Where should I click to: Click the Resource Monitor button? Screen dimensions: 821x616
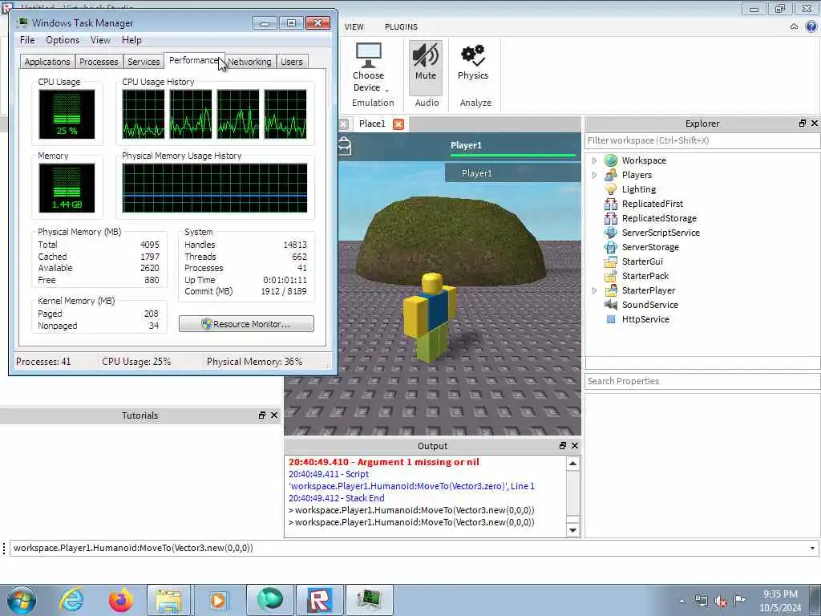(x=246, y=324)
